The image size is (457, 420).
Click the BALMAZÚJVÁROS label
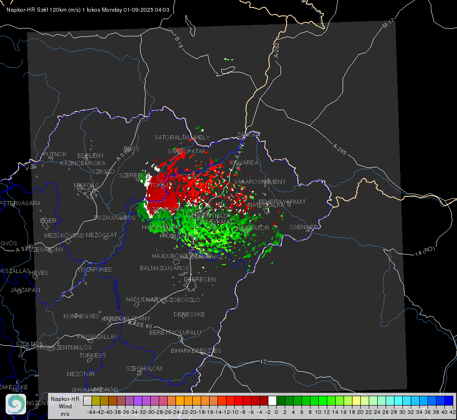(165, 268)
